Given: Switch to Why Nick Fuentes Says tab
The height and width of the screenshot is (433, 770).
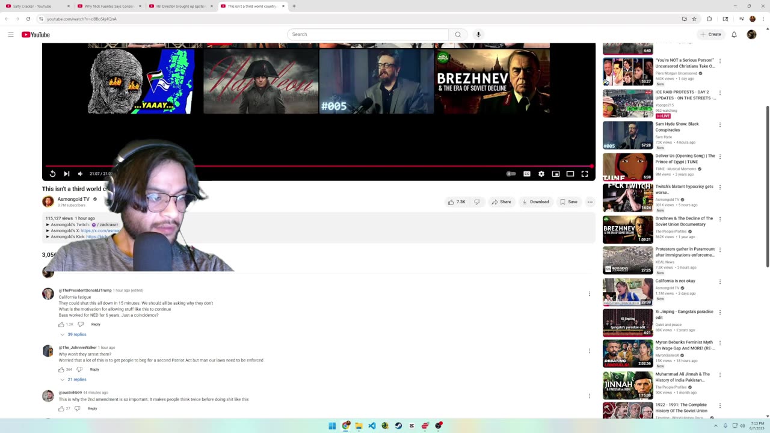Looking at the screenshot, I should click(108, 6).
